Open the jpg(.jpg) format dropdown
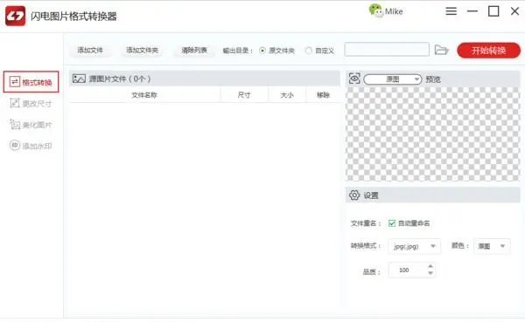The image size is (525, 322). (x=414, y=246)
